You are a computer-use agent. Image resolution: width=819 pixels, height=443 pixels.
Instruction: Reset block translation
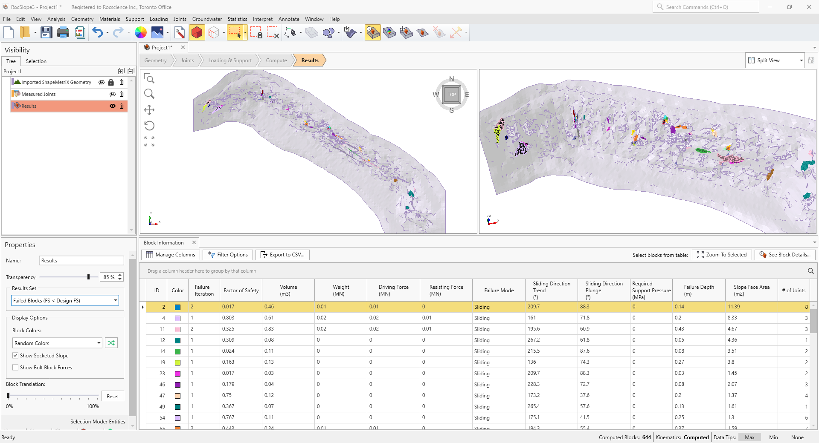click(113, 396)
